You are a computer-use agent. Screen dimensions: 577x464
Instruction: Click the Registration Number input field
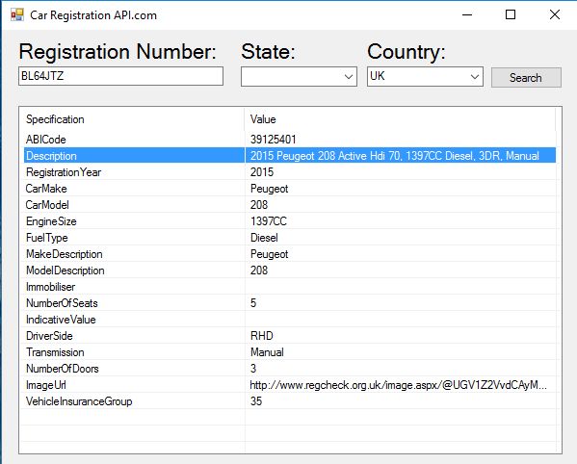(x=120, y=76)
